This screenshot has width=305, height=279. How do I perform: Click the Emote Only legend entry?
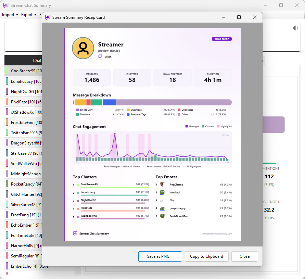click(85, 110)
